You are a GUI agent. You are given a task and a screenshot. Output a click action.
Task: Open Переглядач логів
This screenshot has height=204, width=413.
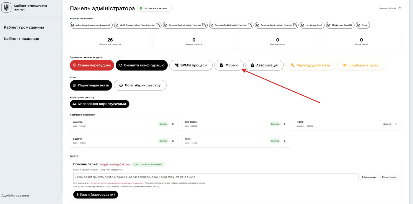tap(91, 85)
